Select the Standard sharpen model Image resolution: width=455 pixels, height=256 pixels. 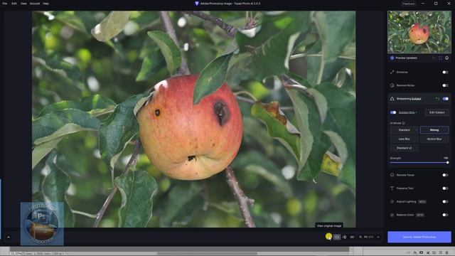click(404, 130)
